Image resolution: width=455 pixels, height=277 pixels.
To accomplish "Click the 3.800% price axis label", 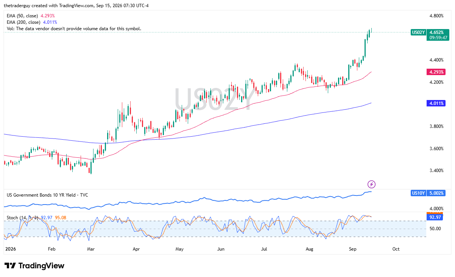I will click(436, 126).
